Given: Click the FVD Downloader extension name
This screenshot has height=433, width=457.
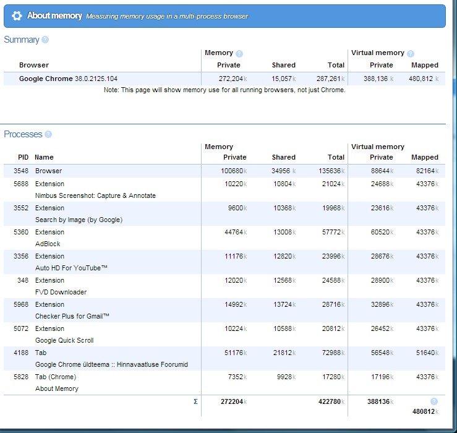Looking at the screenshot, I should click(61, 292).
